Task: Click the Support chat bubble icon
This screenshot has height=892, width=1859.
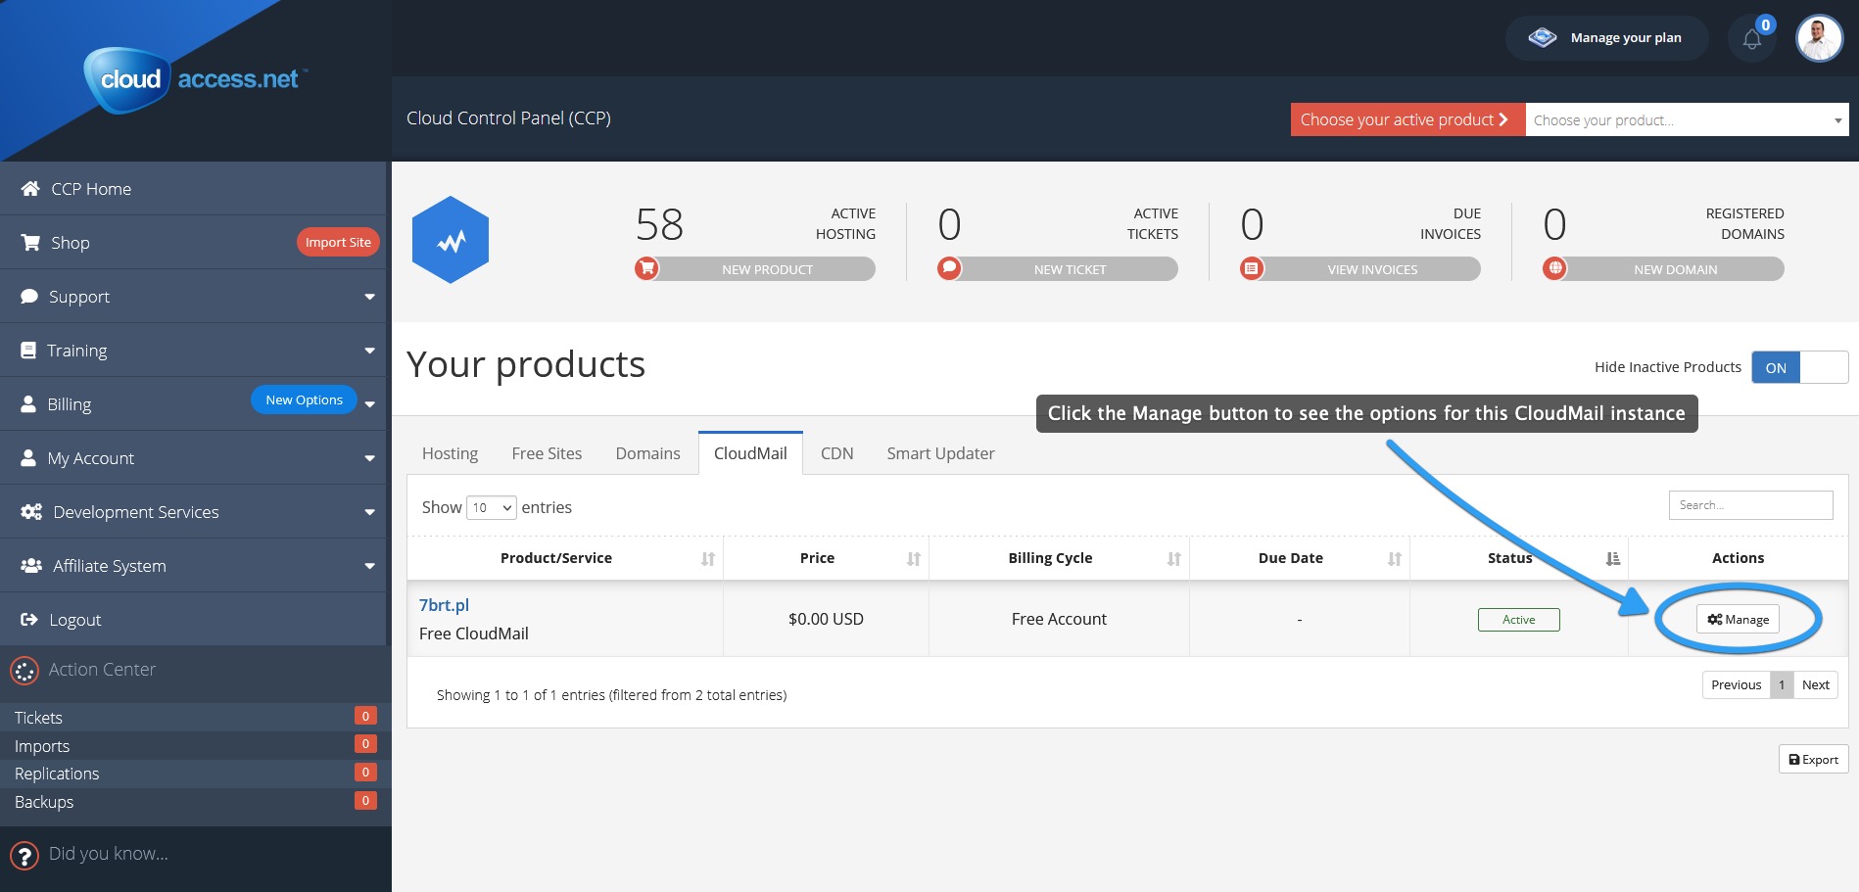Action: 29,296
